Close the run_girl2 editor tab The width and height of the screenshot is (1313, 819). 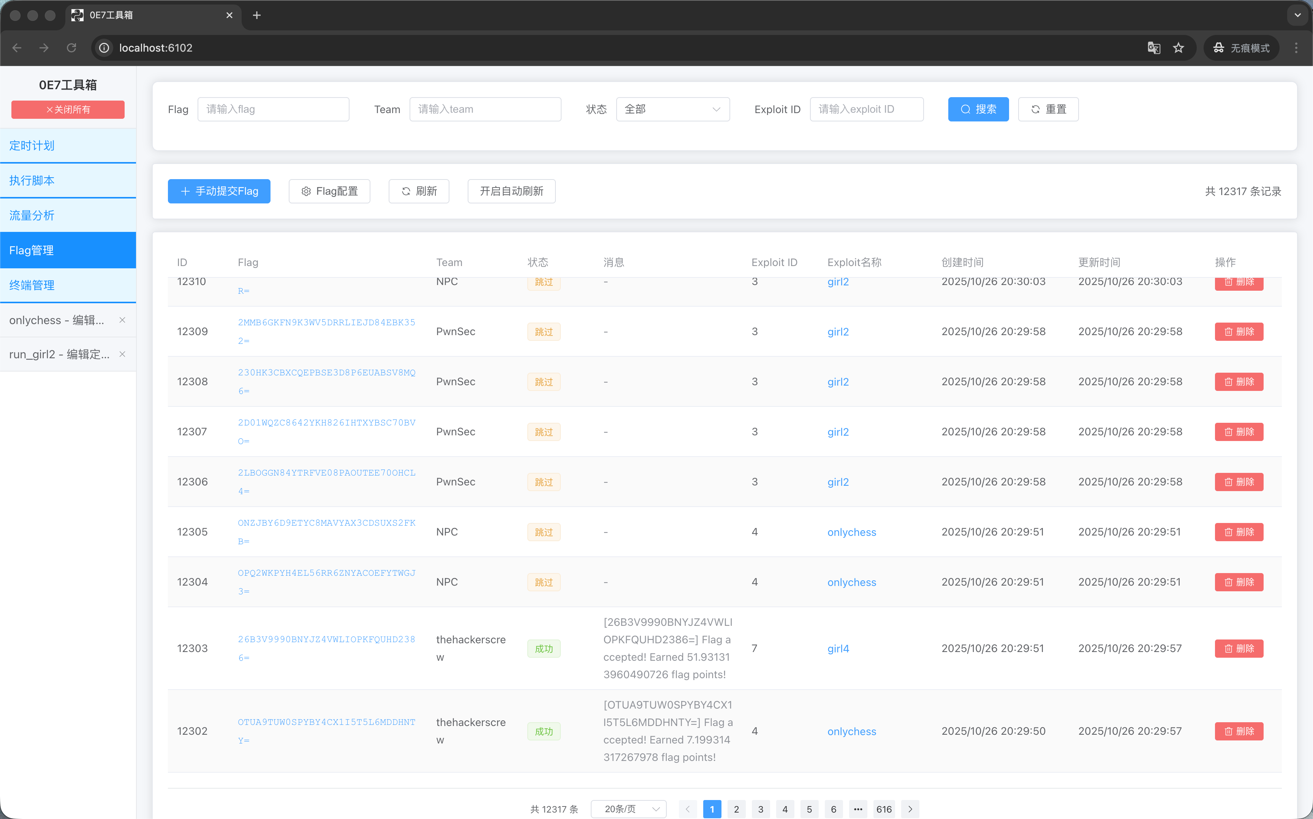(122, 354)
